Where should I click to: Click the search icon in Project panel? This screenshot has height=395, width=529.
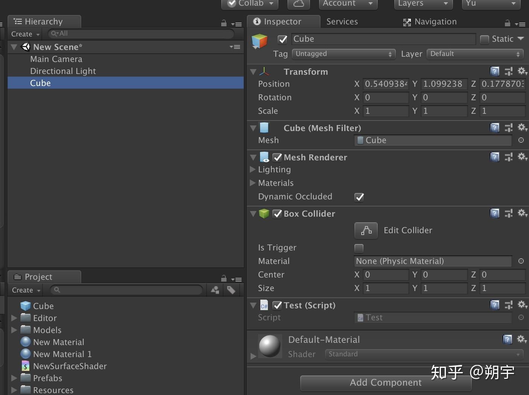(56, 290)
